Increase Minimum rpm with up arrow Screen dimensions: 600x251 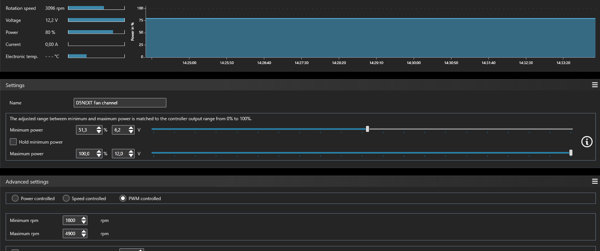(x=84, y=219)
